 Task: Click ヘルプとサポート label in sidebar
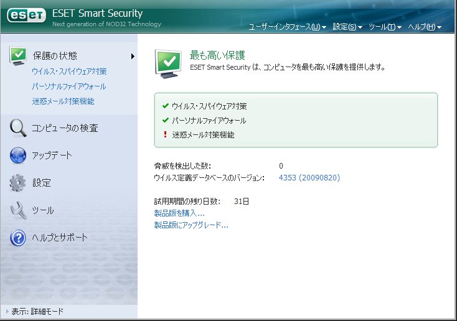(59, 238)
